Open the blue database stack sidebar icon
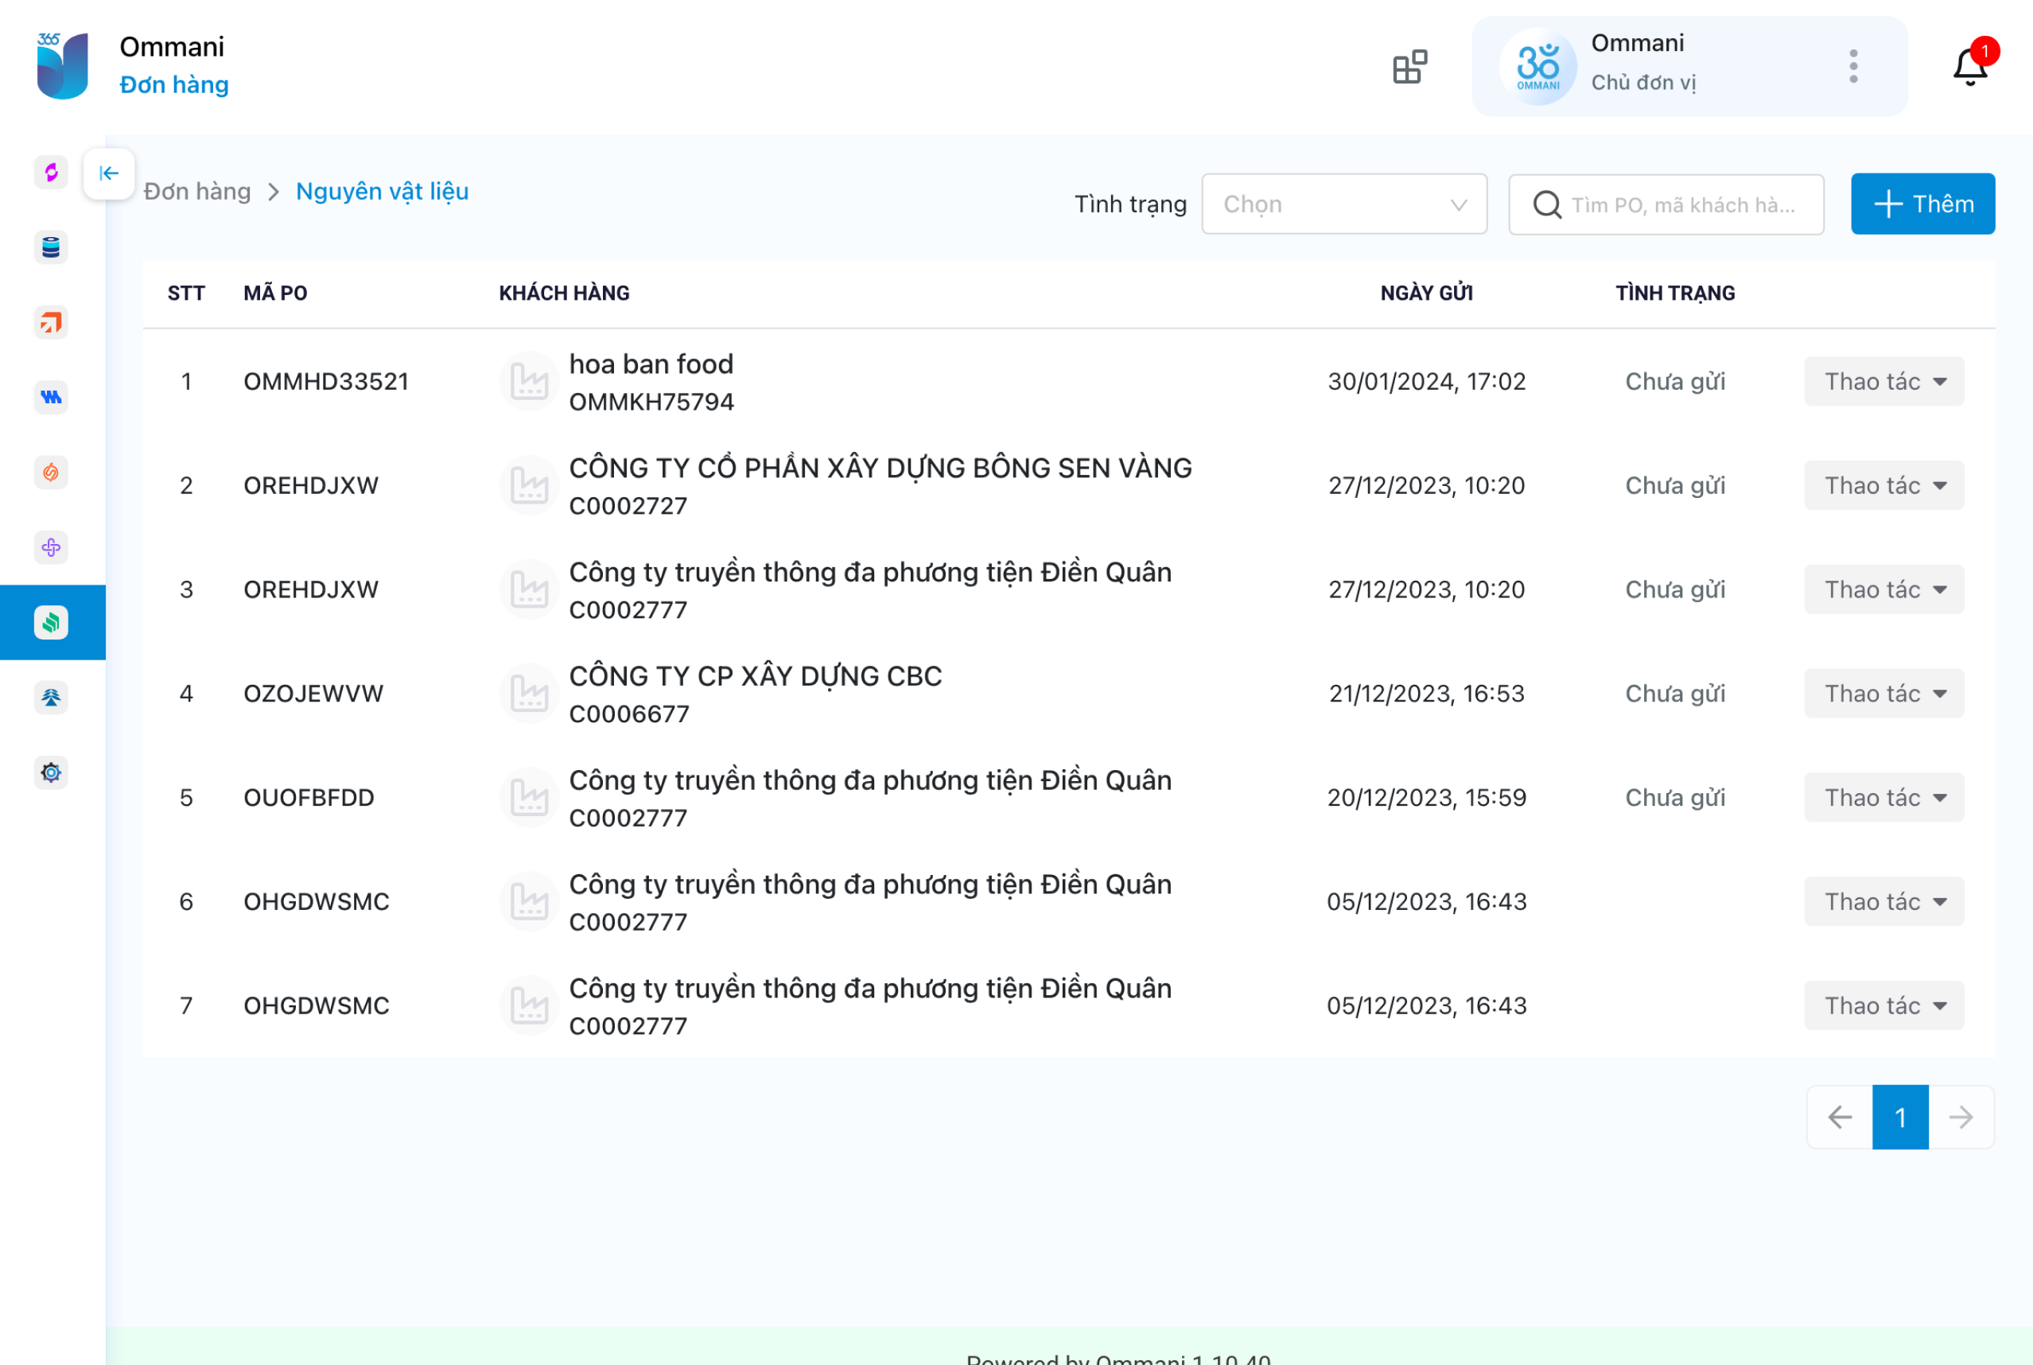This screenshot has height=1365, width=2033. [x=52, y=247]
